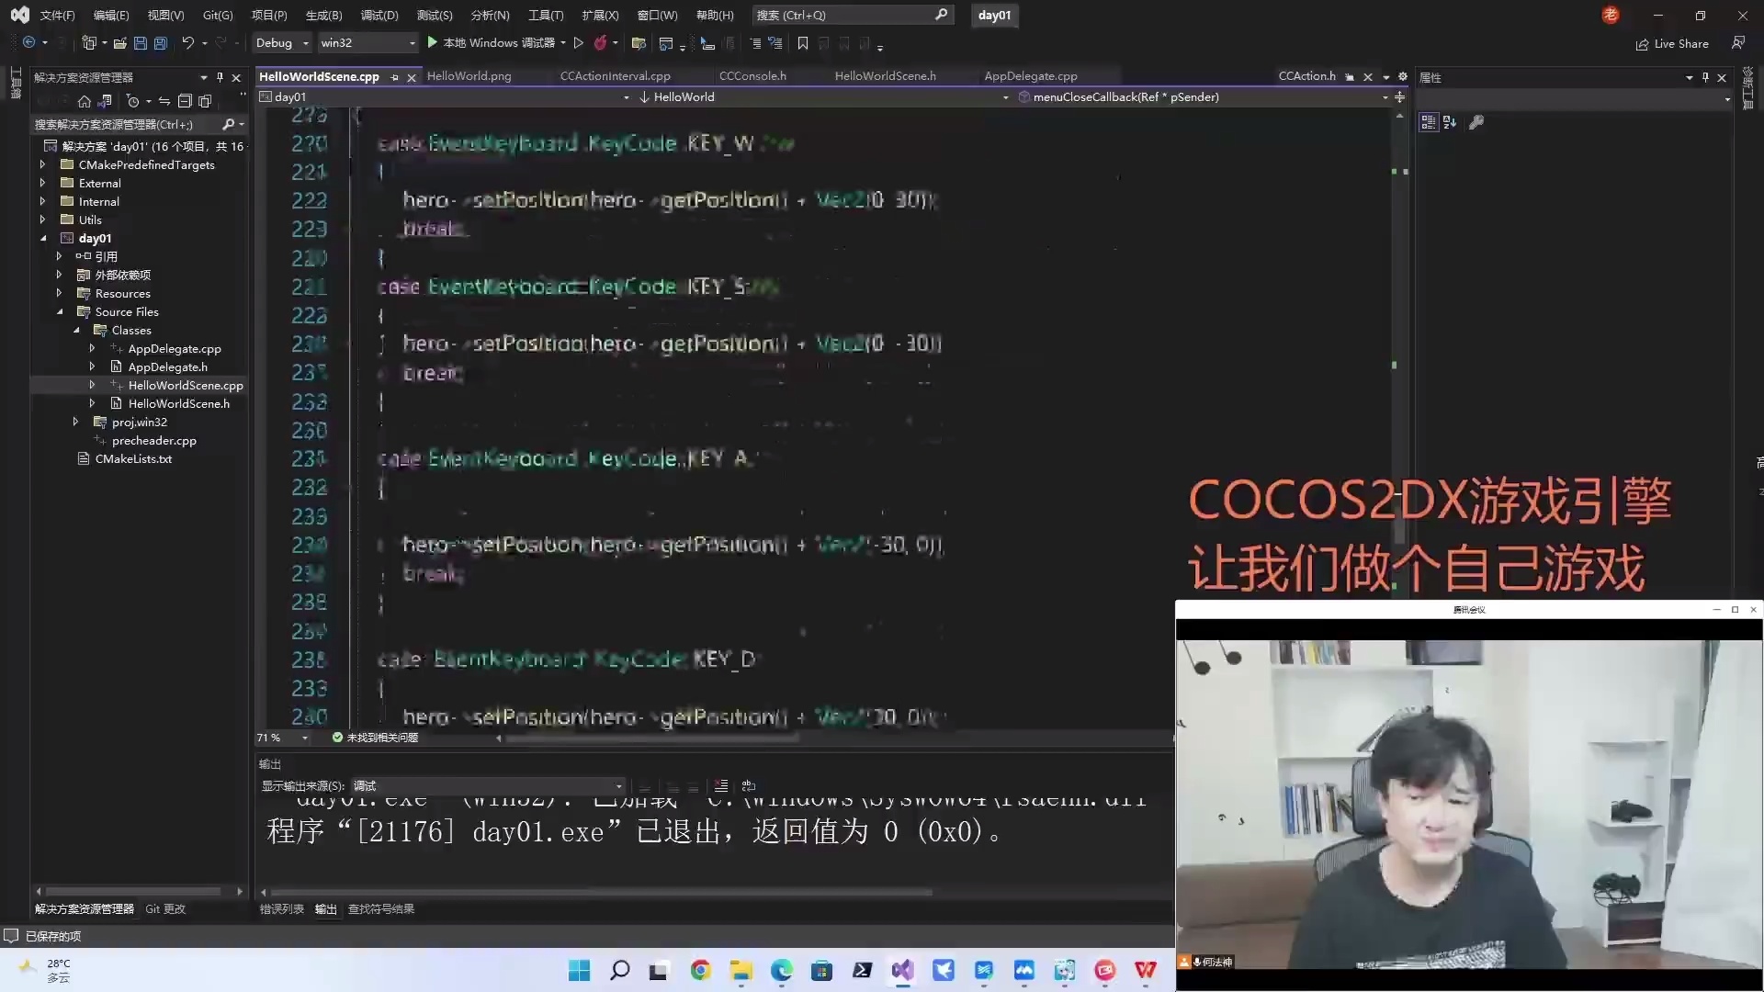The height and width of the screenshot is (992, 1764).
Task: Open search in Solution Explorer
Action: 229,124
